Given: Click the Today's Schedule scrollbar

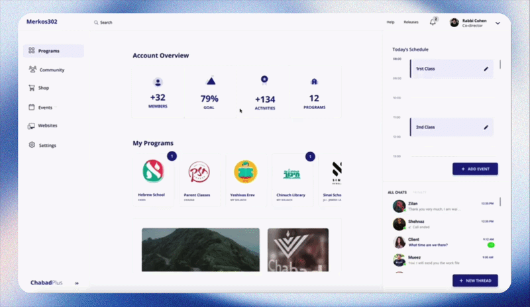Looking at the screenshot, I should point(500,64).
